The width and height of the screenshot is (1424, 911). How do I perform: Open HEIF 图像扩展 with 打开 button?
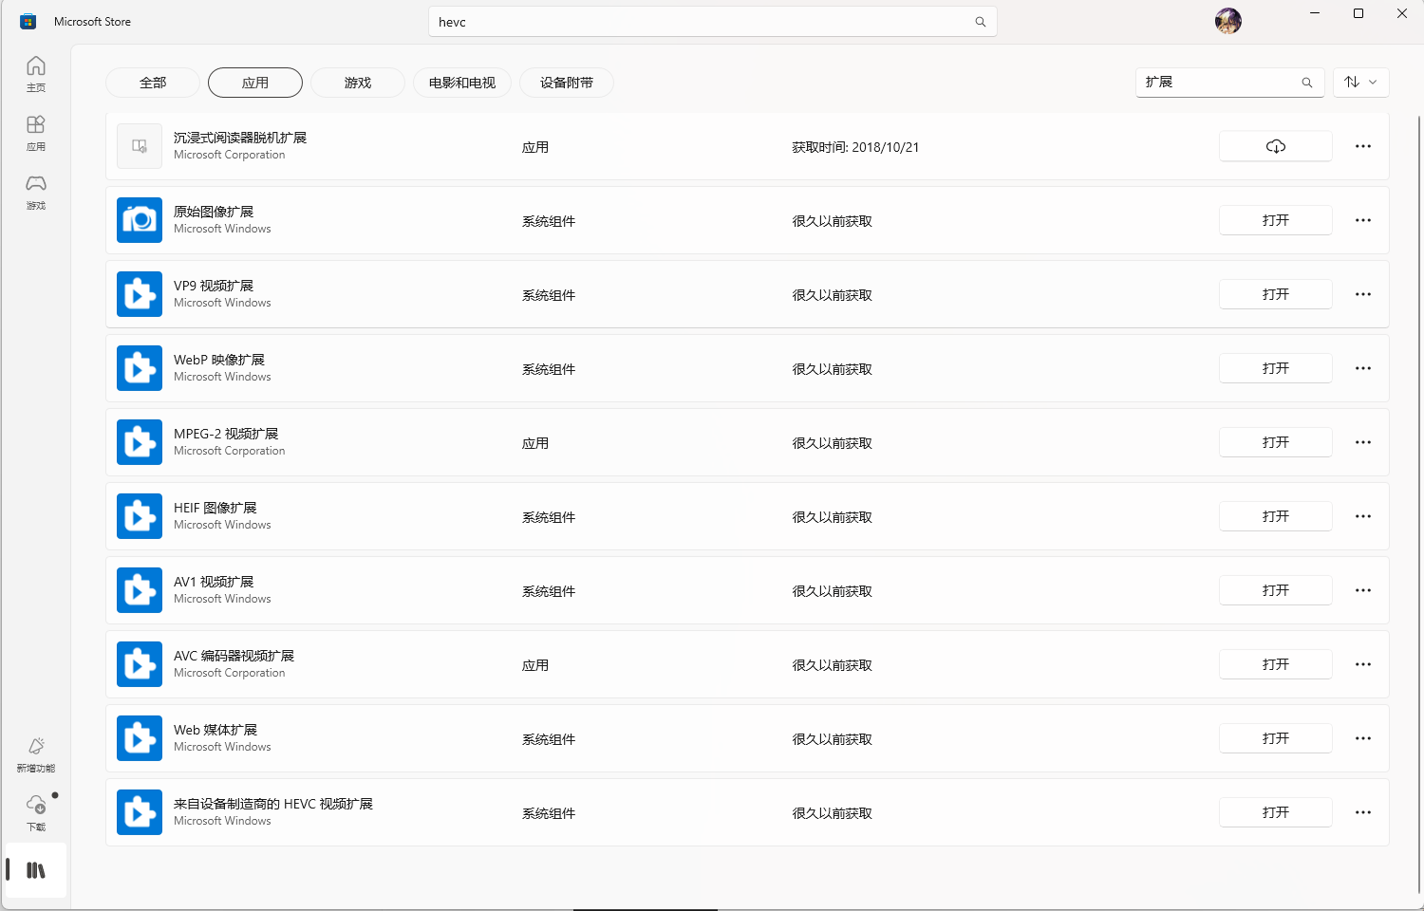pos(1276,516)
